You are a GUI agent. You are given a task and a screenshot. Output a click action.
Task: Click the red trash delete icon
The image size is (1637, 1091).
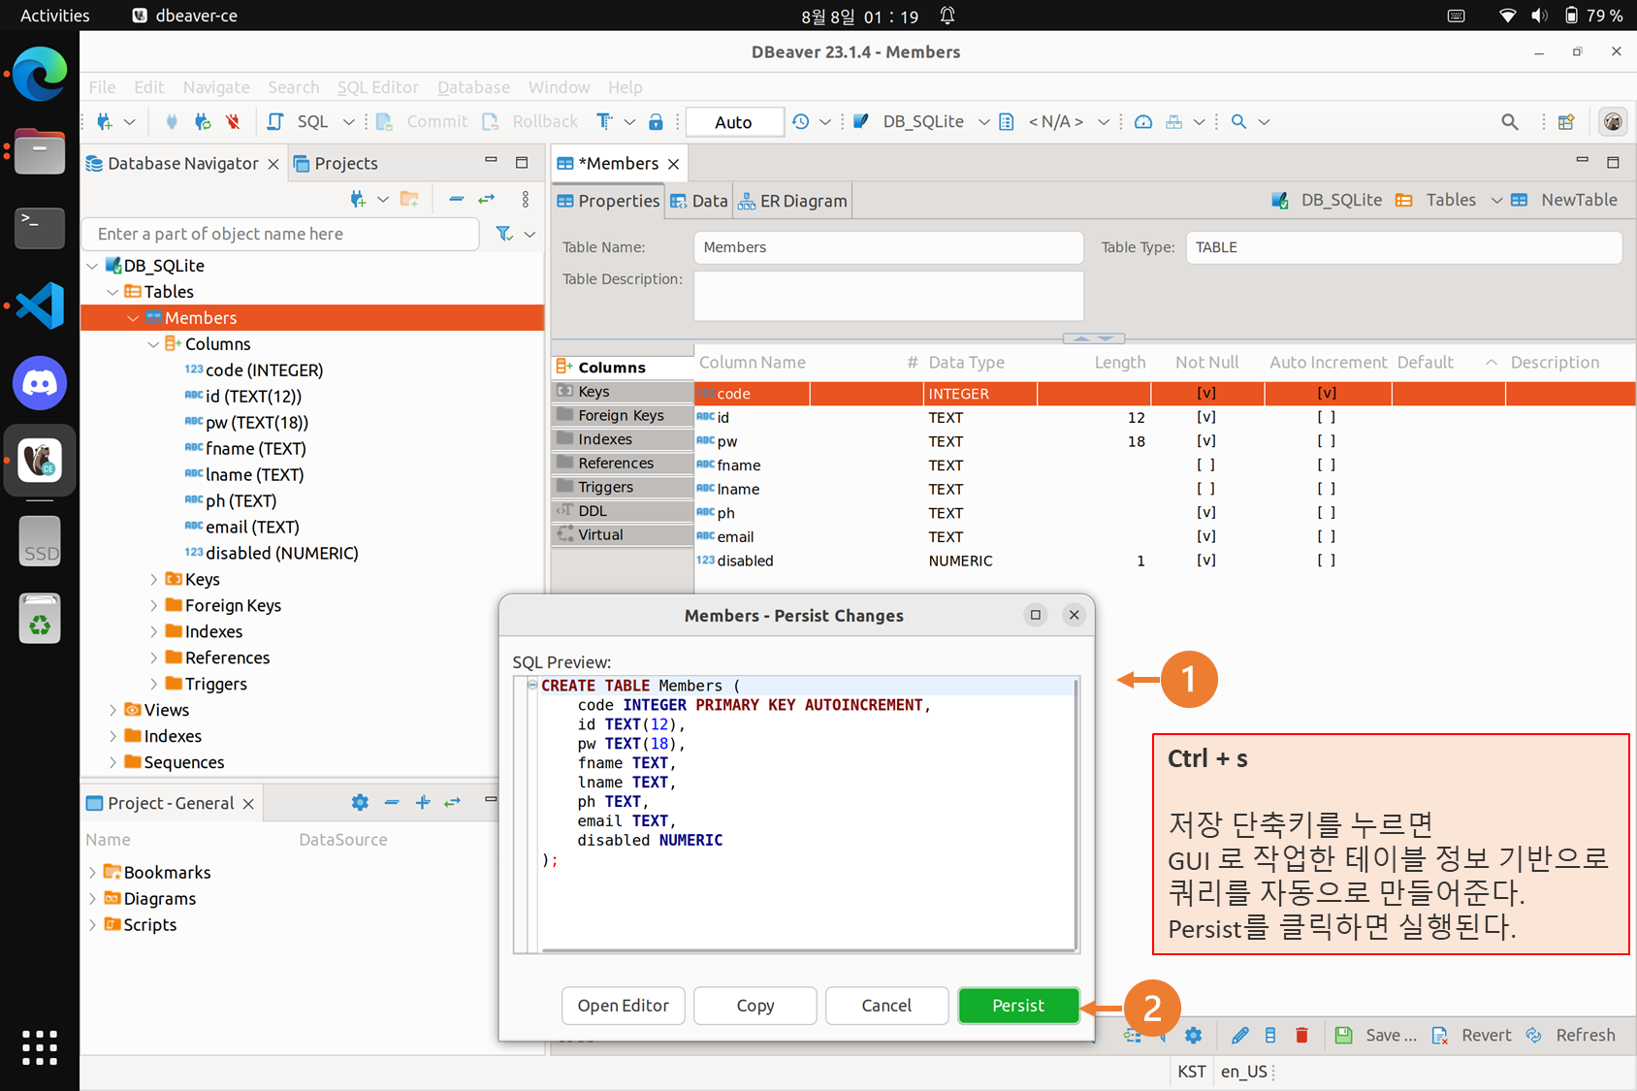click(x=1301, y=1035)
